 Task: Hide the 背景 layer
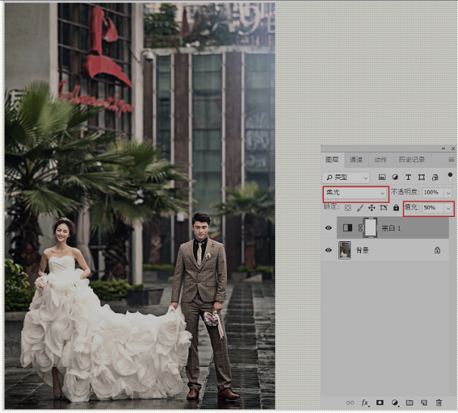click(x=329, y=250)
